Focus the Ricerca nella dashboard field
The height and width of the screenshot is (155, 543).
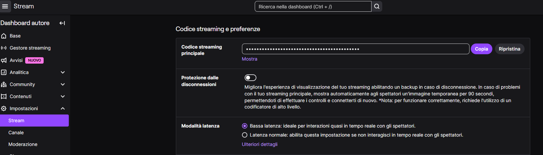[x=313, y=7]
